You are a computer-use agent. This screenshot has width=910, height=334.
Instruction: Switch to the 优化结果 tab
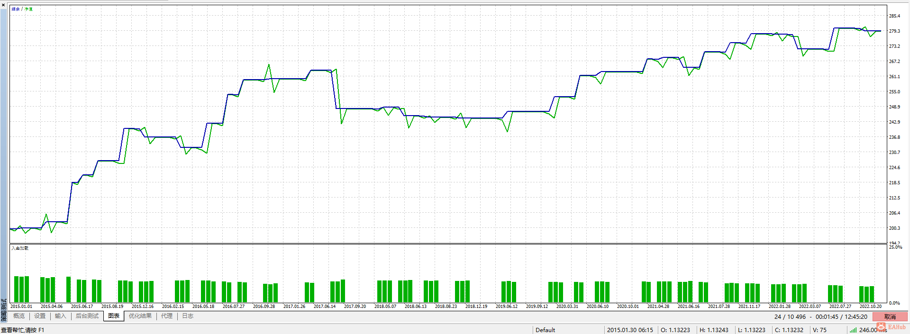coord(140,316)
